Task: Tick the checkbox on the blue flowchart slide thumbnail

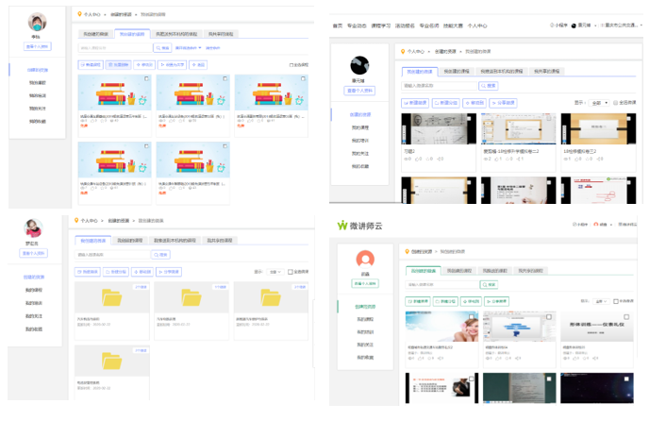Action: point(549,317)
